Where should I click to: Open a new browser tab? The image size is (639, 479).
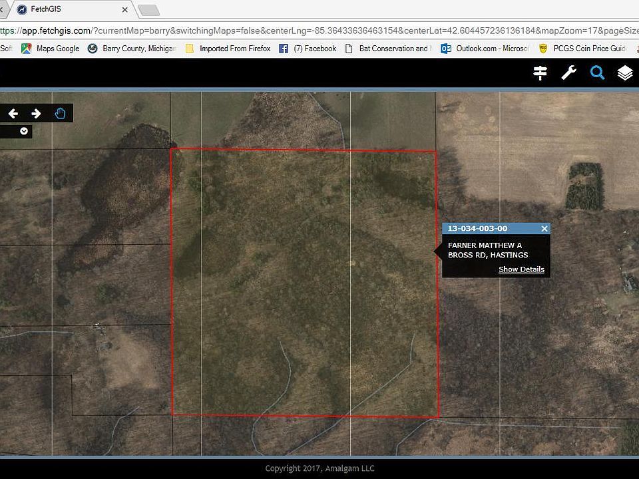pyautogui.click(x=148, y=10)
